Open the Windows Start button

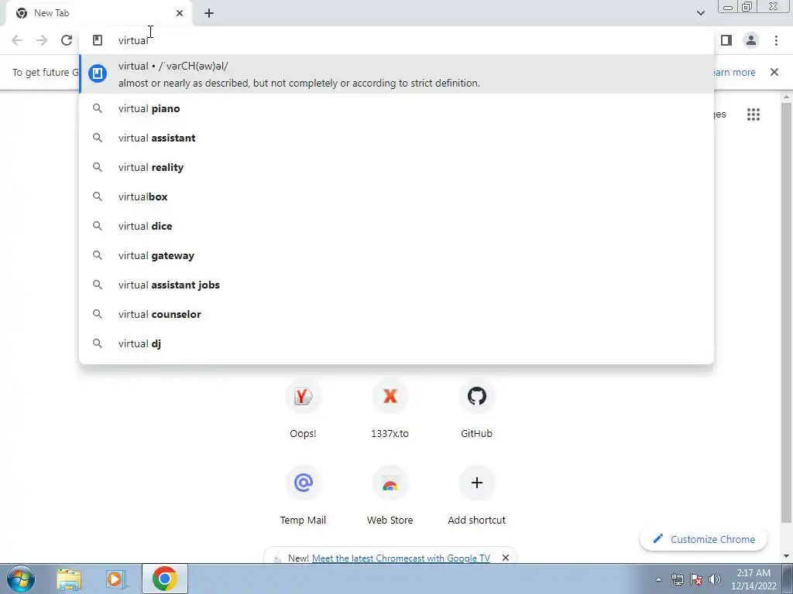pyautogui.click(x=21, y=579)
